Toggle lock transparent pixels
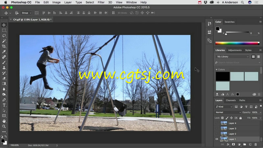263x148 pixels. click(x=223, y=118)
